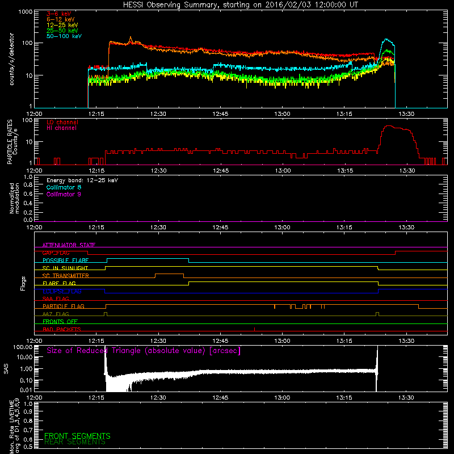Click the SAS axis label
This screenshot has width=454, height=454.
point(6,369)
